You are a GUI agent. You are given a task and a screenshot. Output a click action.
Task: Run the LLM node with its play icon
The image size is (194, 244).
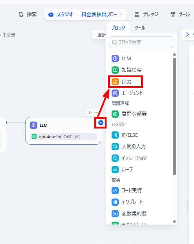[90, 113]
